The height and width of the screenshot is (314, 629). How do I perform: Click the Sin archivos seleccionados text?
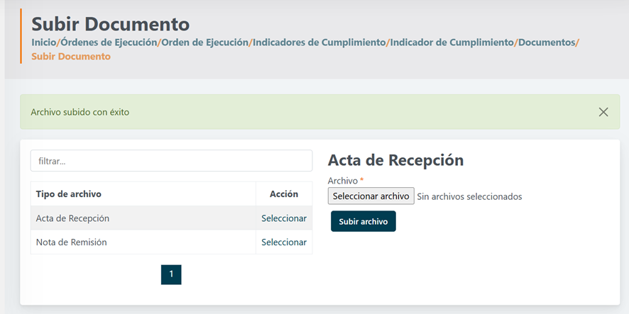tap(469, 196)
